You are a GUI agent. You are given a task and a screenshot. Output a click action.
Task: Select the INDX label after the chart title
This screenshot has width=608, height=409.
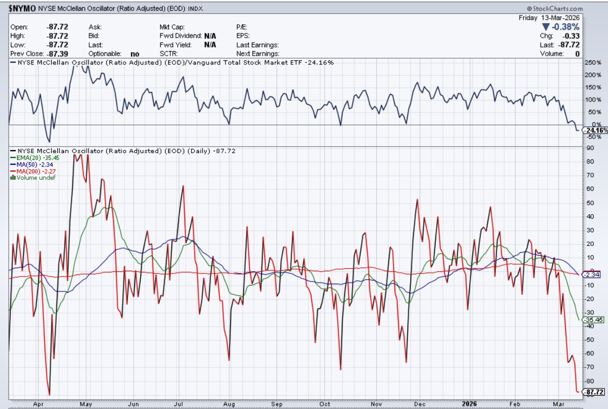(196, 9)
